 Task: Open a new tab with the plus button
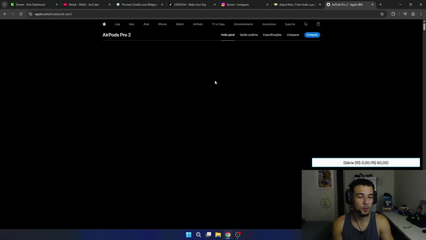point(380,5)
